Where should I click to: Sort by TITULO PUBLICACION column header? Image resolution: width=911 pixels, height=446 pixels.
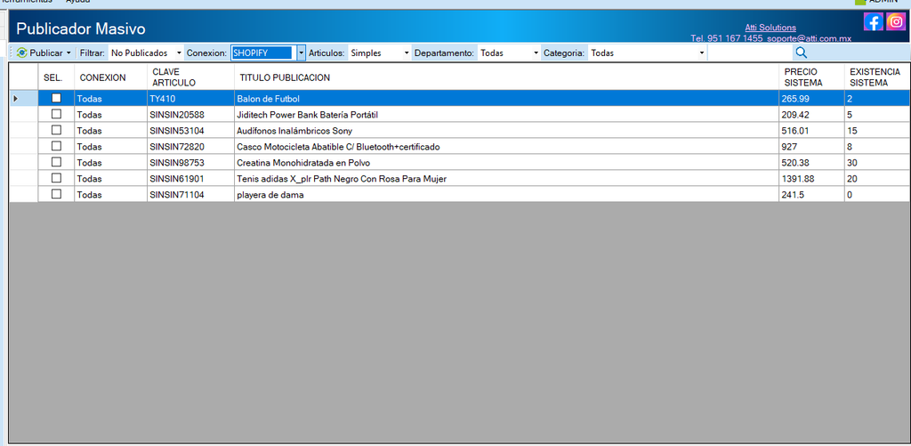(x=506, y=77)
